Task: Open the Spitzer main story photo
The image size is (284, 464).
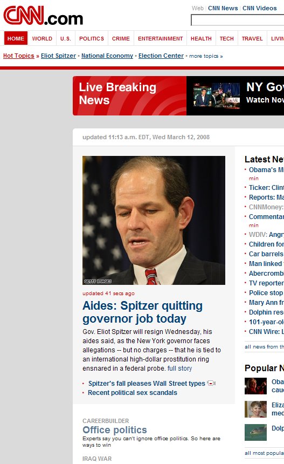Action: pyautogui.click(x=154, y=220)
